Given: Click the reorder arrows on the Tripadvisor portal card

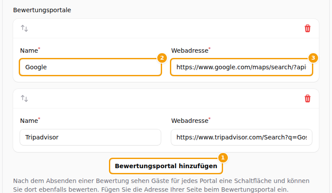Looking at the screenshot, I should click(x=24, y=98).
